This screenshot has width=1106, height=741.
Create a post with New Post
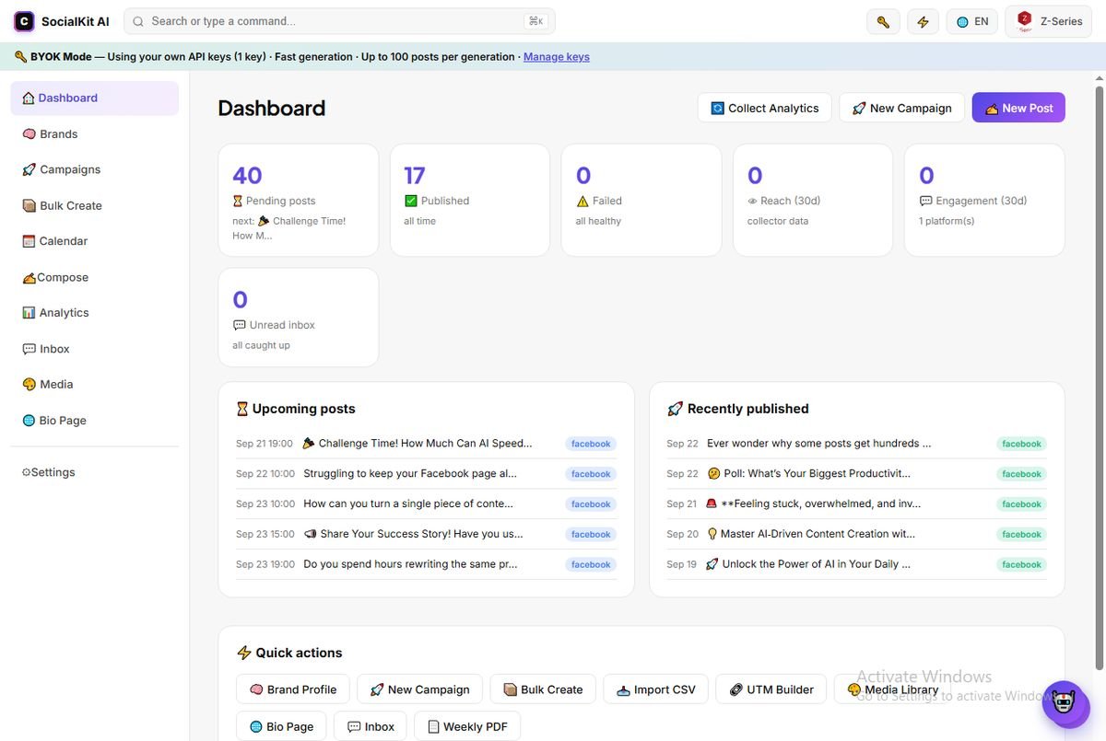[1018, 108]
